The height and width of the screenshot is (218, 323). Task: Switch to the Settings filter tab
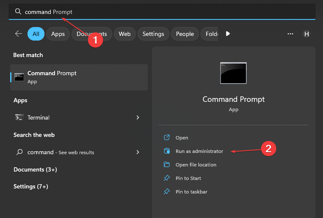click(x=153, y=34)
